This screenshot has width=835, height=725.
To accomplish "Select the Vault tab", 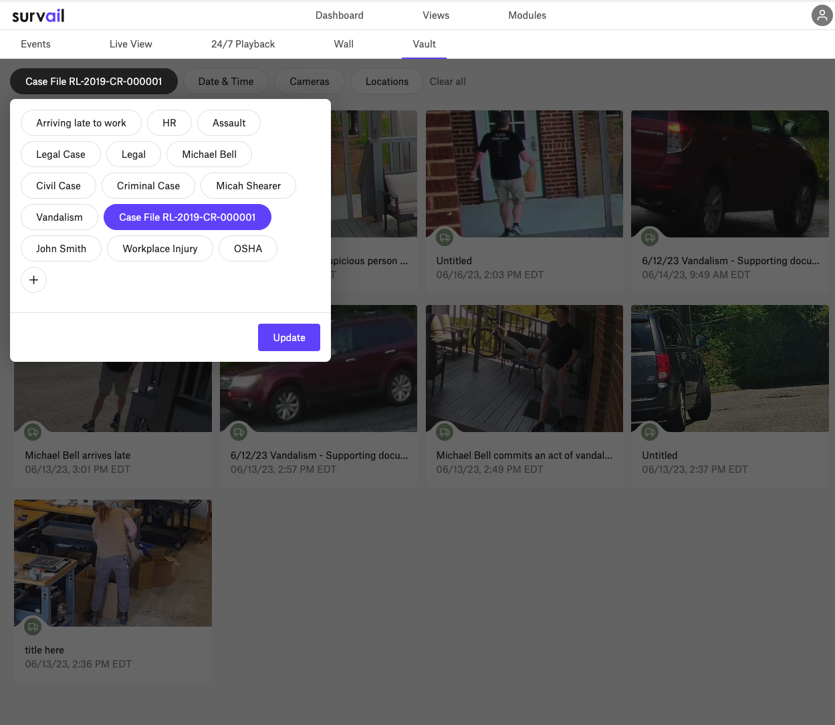I will pos(424,44).
